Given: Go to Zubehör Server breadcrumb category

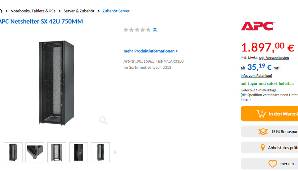Looking at the screenshot, I should click(x=116, y=11).
